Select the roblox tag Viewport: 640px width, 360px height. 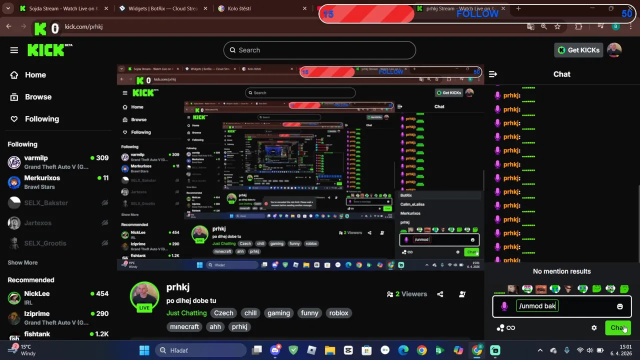(x=338, y=313)
